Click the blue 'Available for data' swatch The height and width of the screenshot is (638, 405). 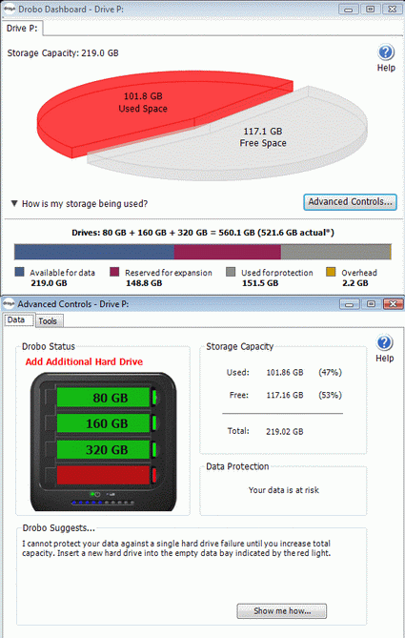(19, 272)
